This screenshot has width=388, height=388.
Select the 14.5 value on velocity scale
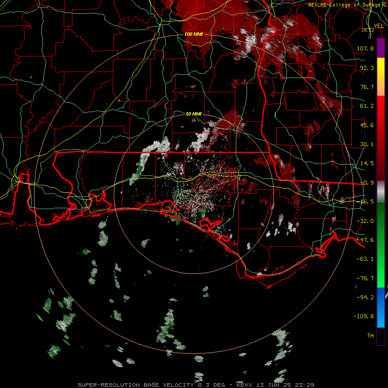click(x=367, y=163)
